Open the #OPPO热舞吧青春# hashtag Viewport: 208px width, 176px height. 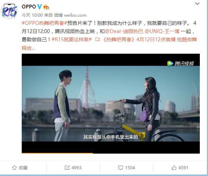click(45, 23)
